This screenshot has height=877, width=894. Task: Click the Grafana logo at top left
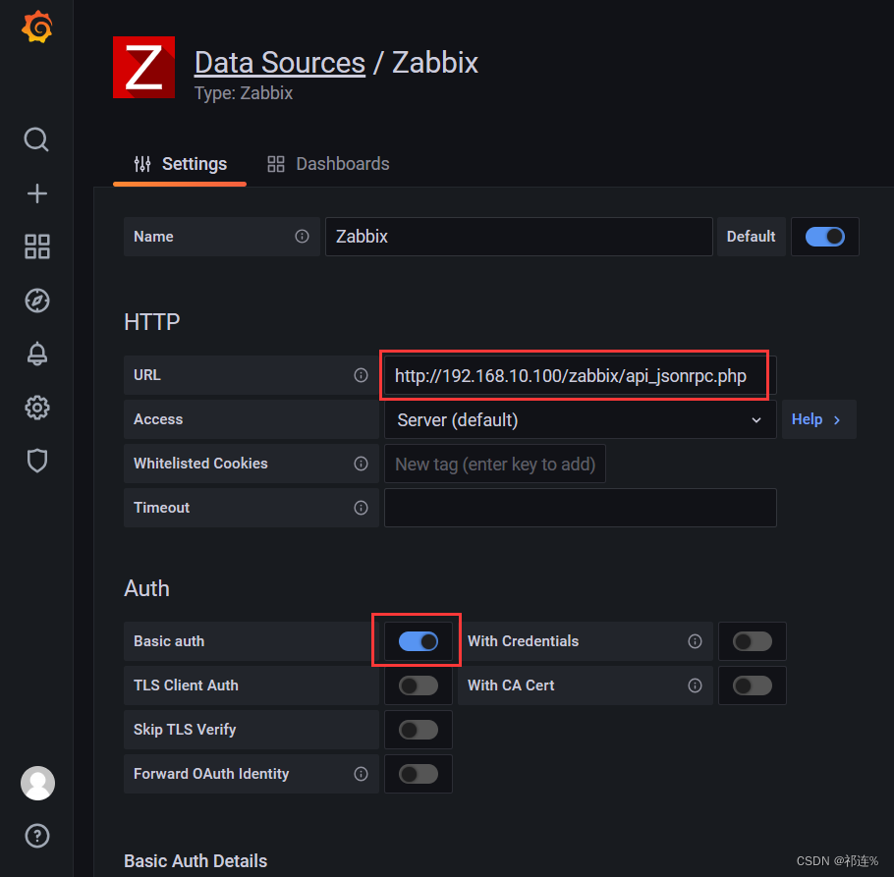coord(36,27)
